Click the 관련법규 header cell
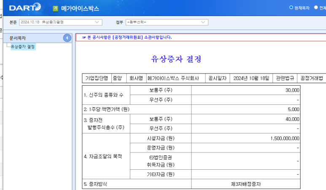This screenshot has width=326, height=190. coord(285,78)
